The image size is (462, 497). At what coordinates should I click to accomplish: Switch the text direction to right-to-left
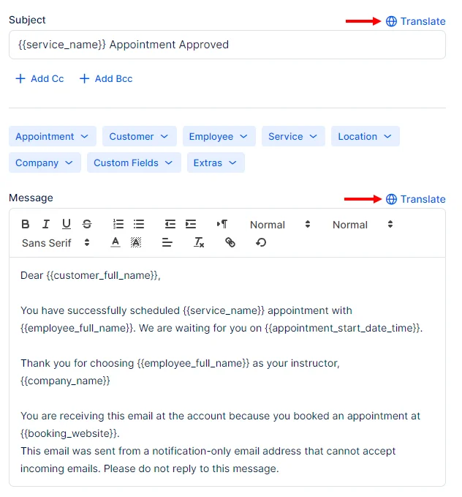[222, 225]
